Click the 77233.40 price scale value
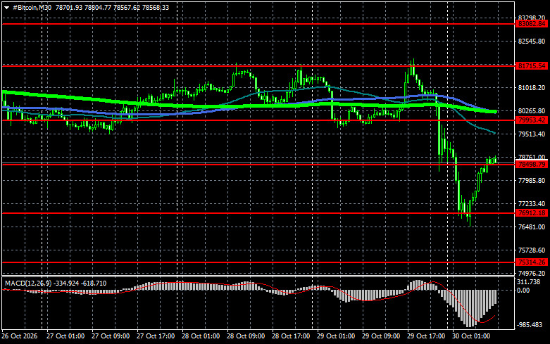Viewport: 550px width, 344px height. pos(532,203)
